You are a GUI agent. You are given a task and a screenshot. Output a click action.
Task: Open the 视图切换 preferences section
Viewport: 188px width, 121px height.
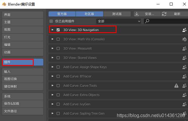click(x=23, y=79)
